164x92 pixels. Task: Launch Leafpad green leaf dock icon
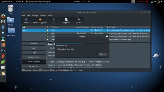tap(3, 62)
